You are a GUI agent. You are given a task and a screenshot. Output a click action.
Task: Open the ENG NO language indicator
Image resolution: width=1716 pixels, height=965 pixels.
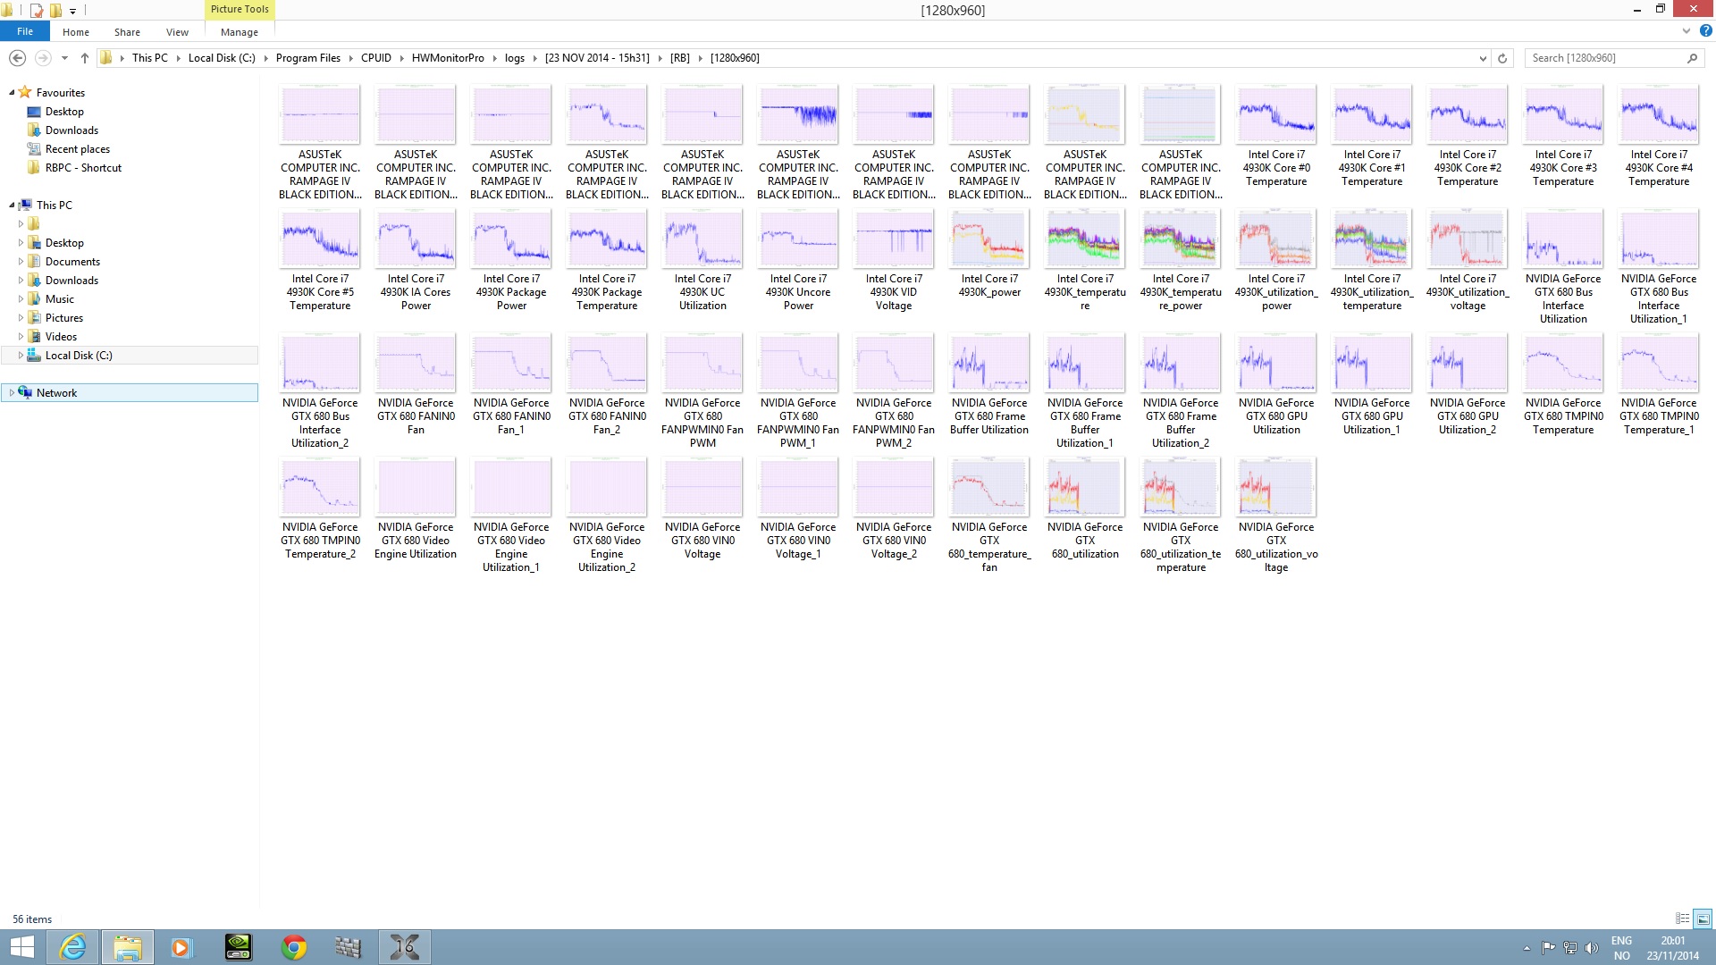point(1621,948)
